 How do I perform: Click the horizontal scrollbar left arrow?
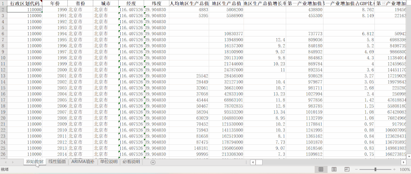pyautogui.click(x=253, y=162)
